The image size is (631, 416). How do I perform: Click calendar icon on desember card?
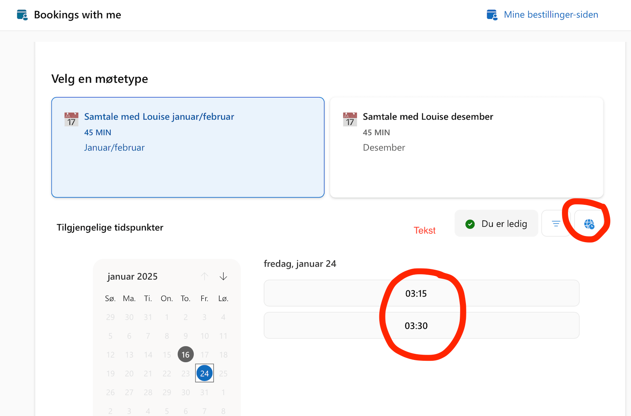[x=350, y=119]
